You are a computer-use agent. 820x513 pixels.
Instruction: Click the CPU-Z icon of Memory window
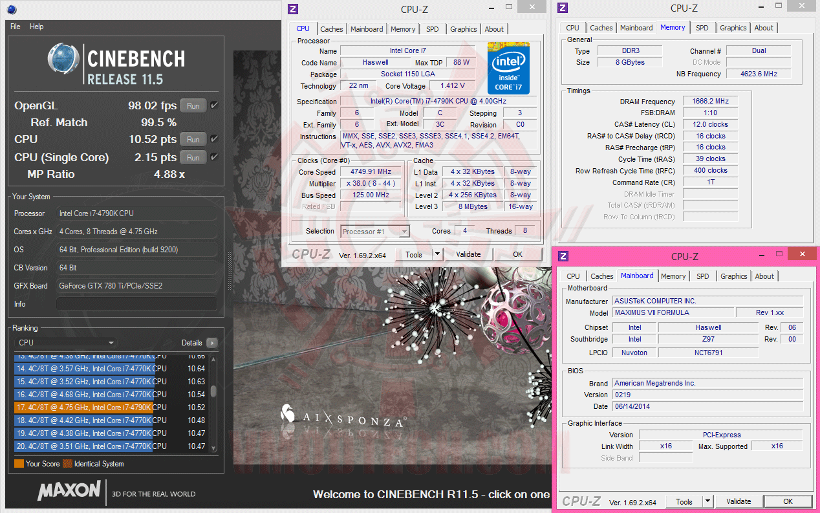point(563,8)
